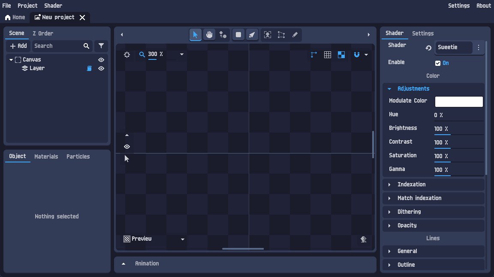494x277 pixels.
Task: Collapse the Canvas tree node
Action: coord(11,60)
